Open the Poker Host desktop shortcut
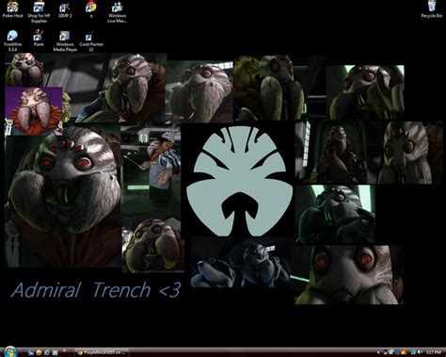 coord(12,10)
